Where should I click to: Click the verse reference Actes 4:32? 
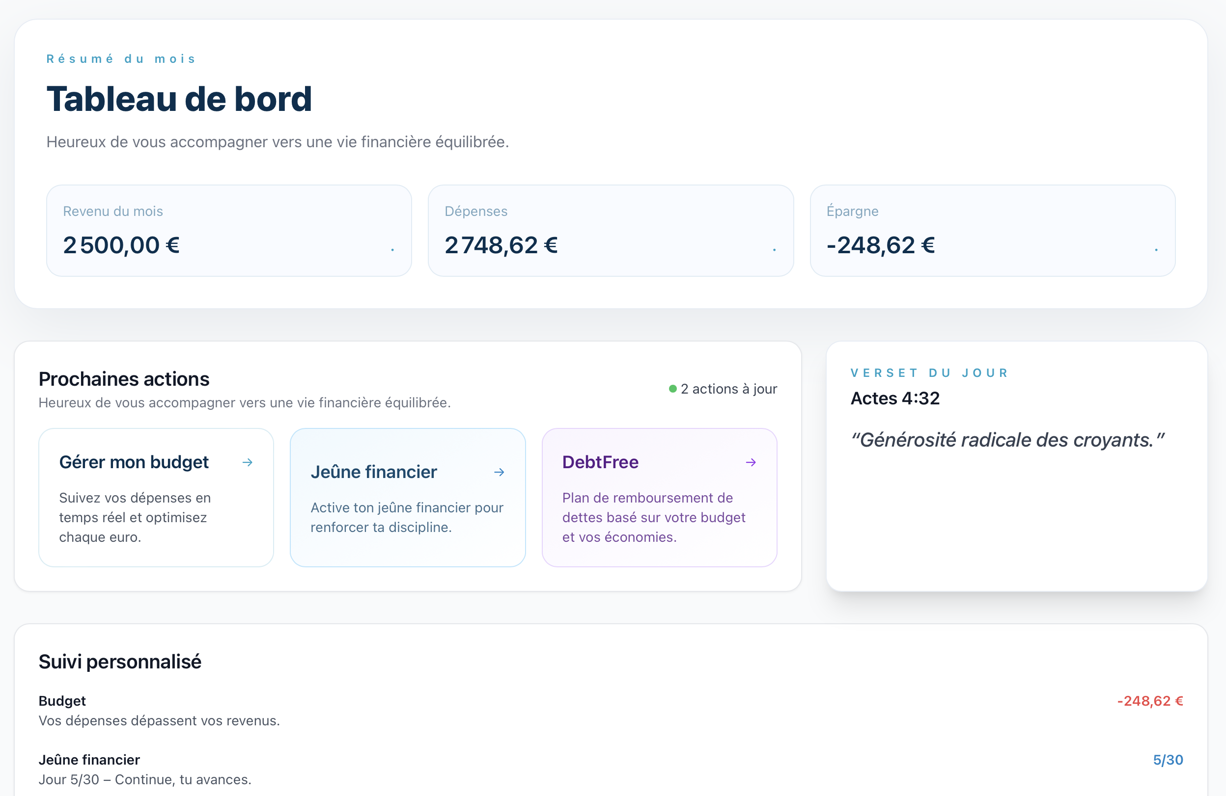895,398
